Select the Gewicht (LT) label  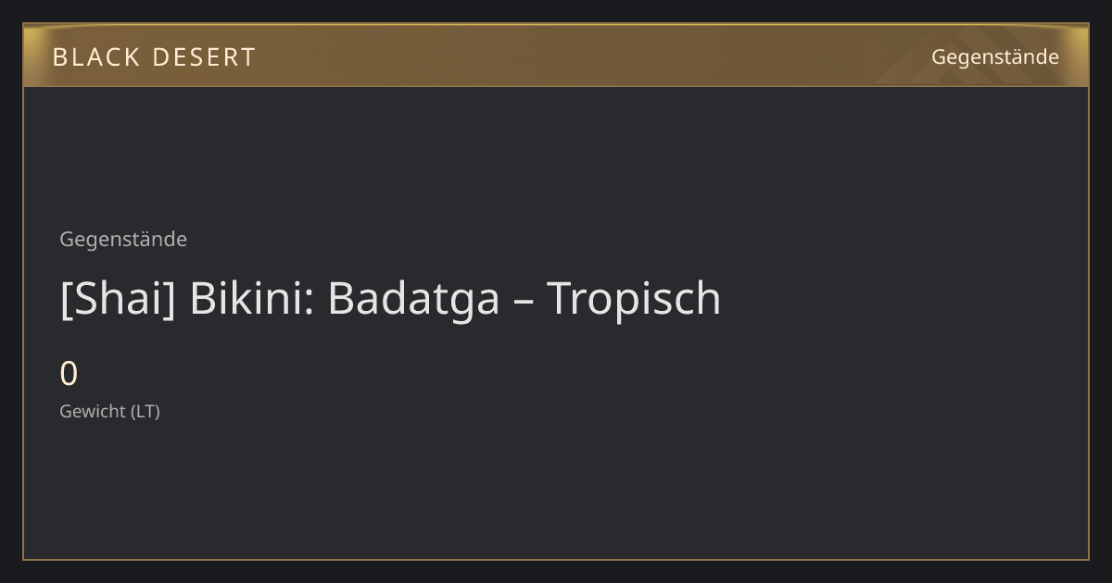point(109,412)
